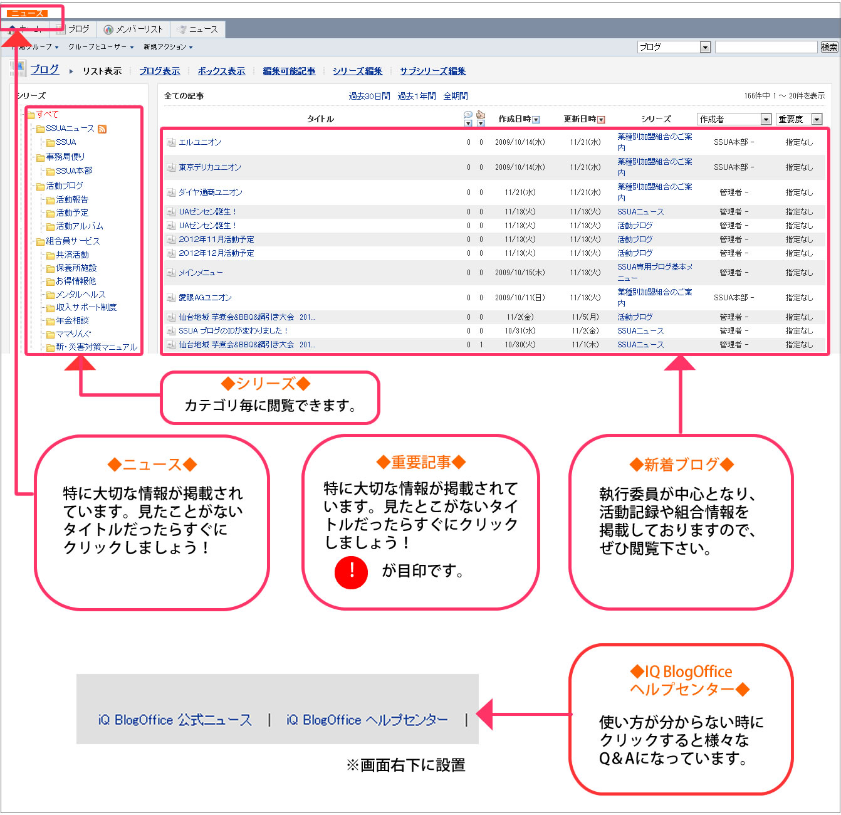Open サブシリーズ編集
The width and height of the screenshot is (841, 815).
pos(433,71)
